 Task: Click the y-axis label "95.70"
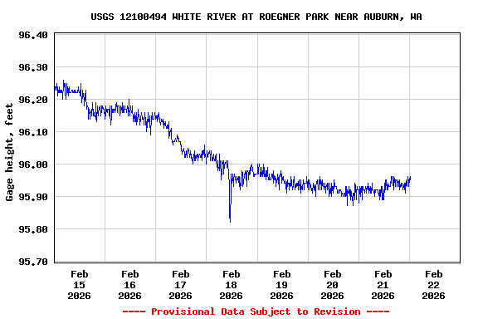coord(33,262)
